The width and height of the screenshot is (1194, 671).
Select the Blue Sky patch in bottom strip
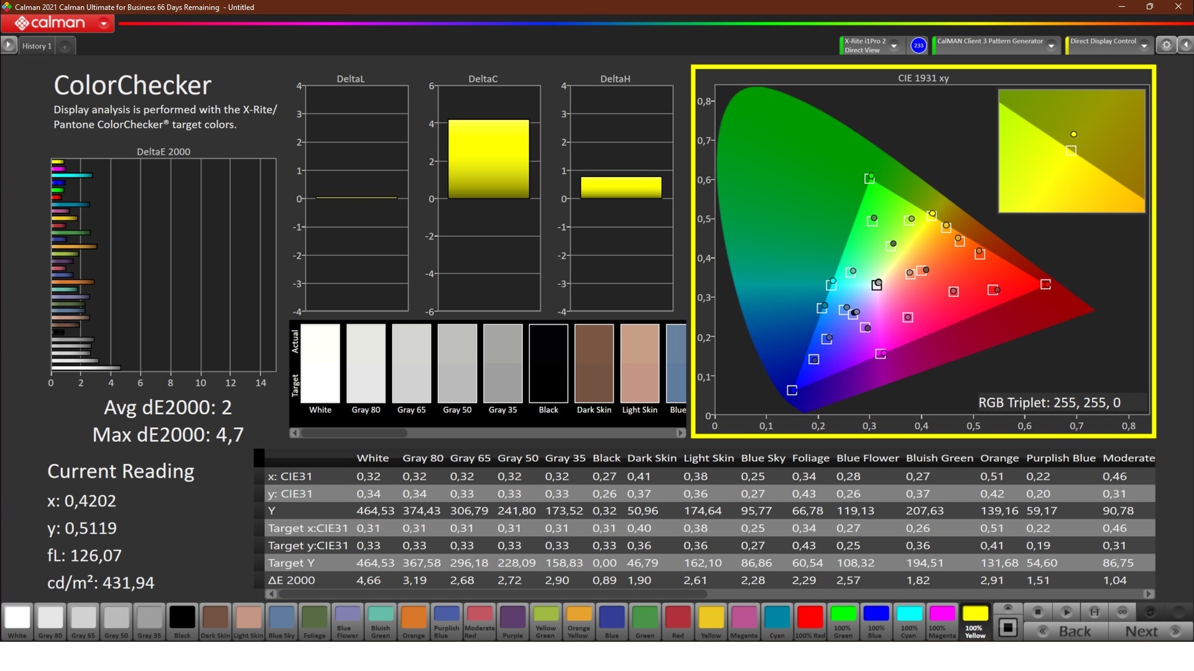click(281, 621)
